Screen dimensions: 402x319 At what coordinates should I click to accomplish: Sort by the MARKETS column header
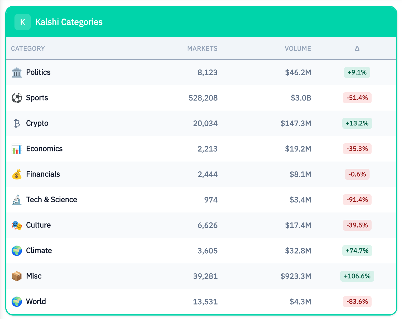click(202, 49)
